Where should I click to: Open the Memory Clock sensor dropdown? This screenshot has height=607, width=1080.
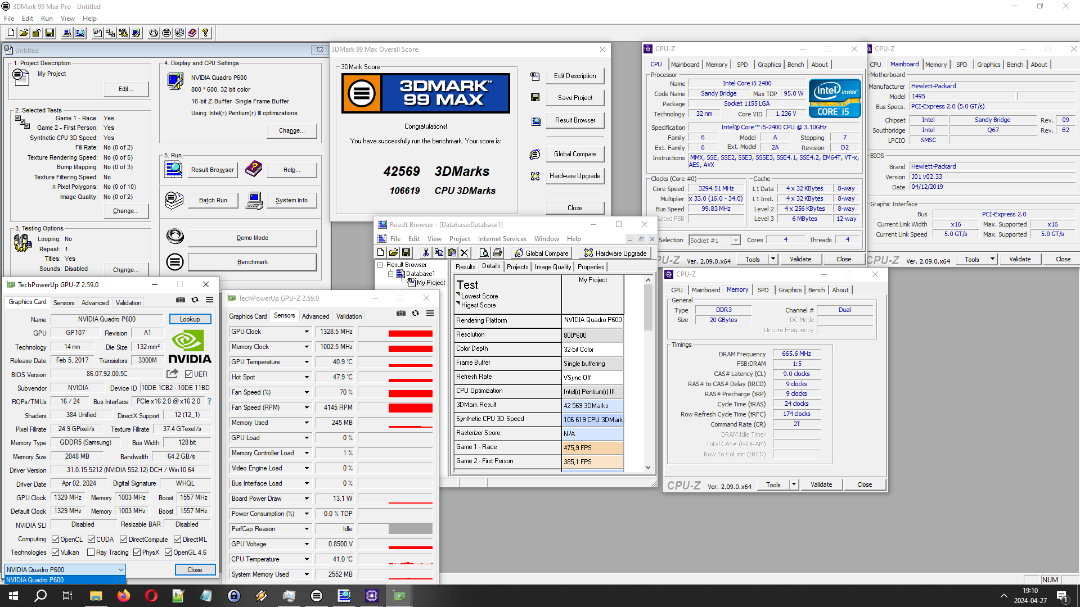pos(307,347)
